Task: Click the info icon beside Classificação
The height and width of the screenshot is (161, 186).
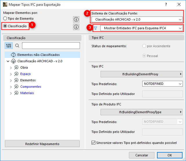Action: 76,27
